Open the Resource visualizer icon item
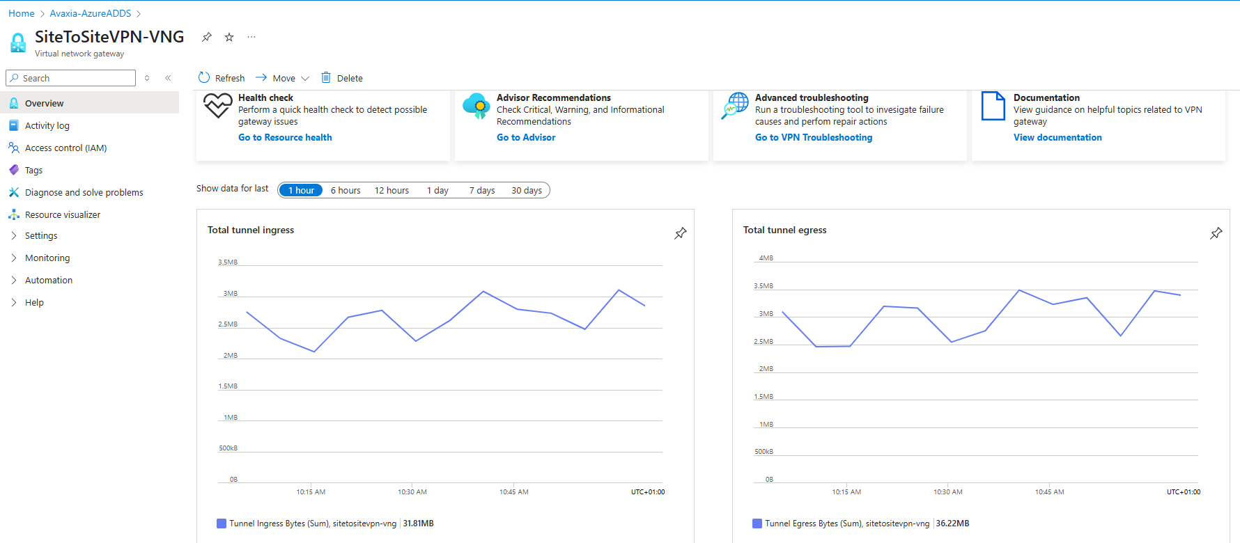Screen dimensions: 1240x543 point(14,214)
